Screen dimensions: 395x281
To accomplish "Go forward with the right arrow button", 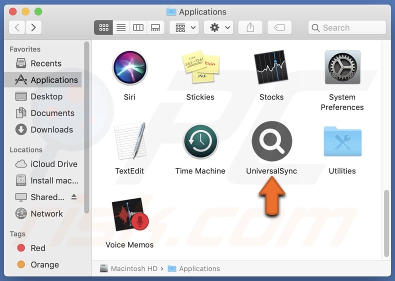I will pyautogui.click(x=33, y=27).
